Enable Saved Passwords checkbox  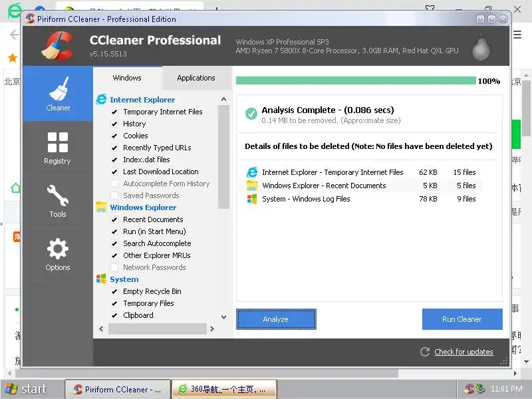pyautogui.click(x=114, y=196)
